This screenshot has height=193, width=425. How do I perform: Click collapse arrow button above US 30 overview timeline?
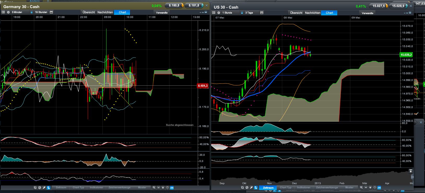click(411, 171)
